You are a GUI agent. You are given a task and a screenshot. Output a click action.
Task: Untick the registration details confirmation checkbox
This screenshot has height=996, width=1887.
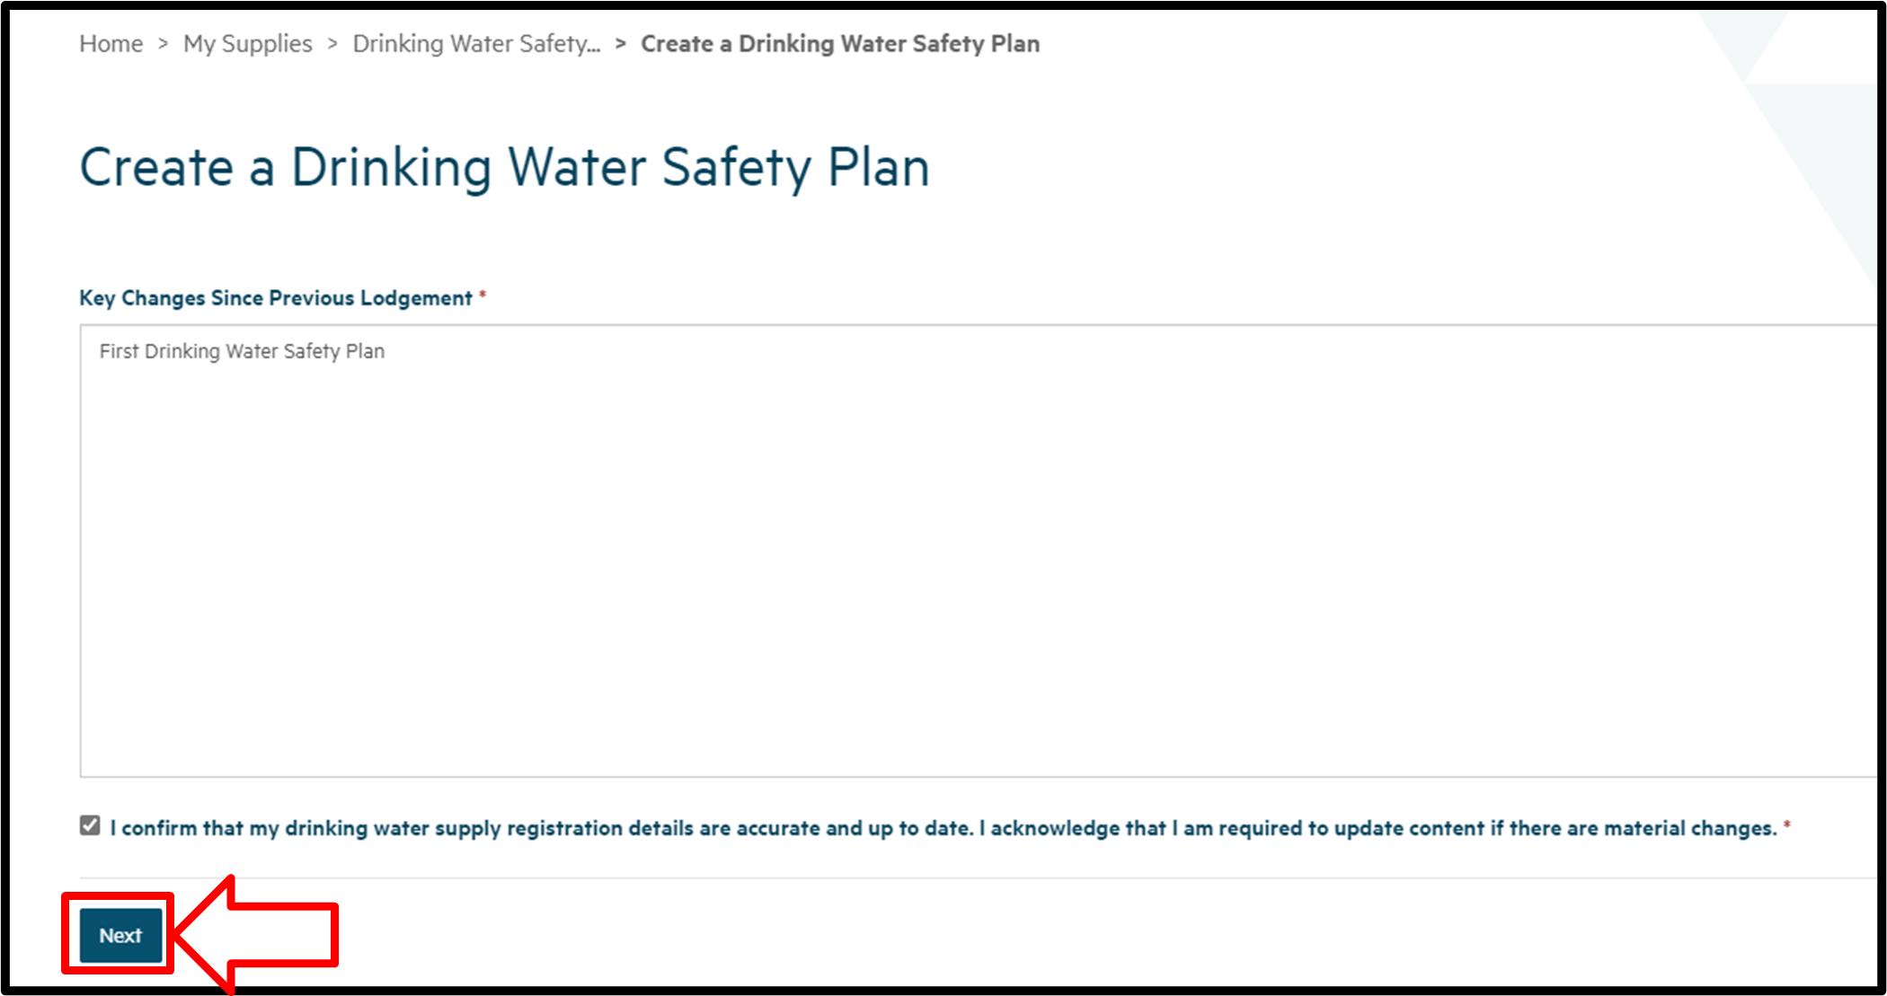click(90, 826)
